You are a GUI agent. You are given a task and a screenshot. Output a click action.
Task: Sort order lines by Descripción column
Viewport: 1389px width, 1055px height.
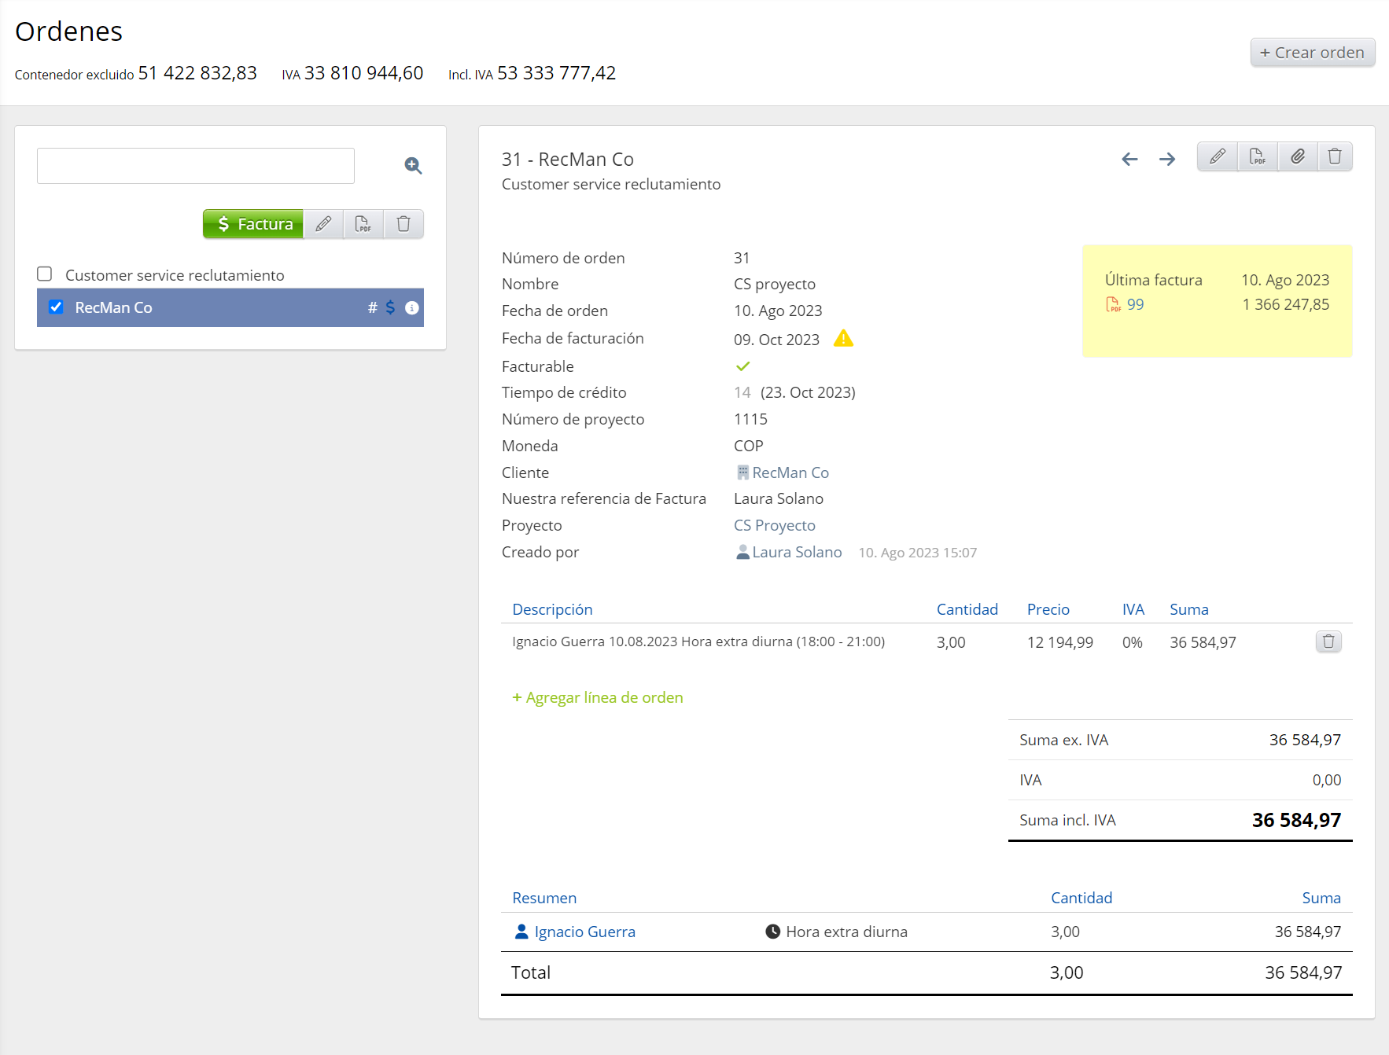(552, 609)
